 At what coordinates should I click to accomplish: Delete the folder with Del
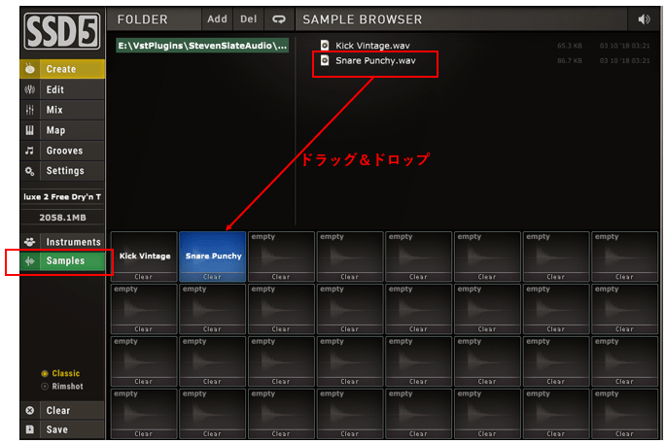click(x=249, y=19)
